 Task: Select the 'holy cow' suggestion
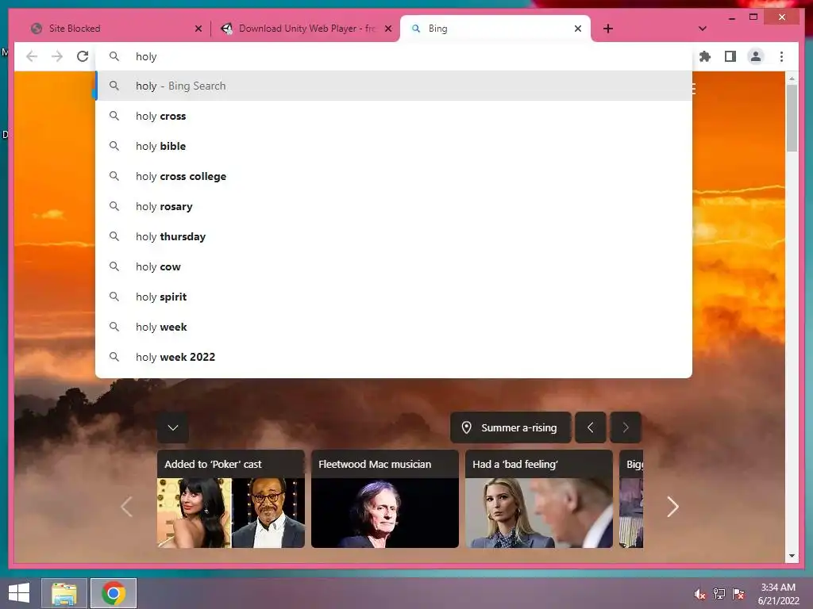(x=394, y=266)
